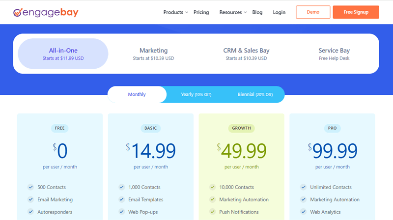Open the Products dropdown menu
The width and height of the screenshot is (393, 220).
tap(176, 12)
